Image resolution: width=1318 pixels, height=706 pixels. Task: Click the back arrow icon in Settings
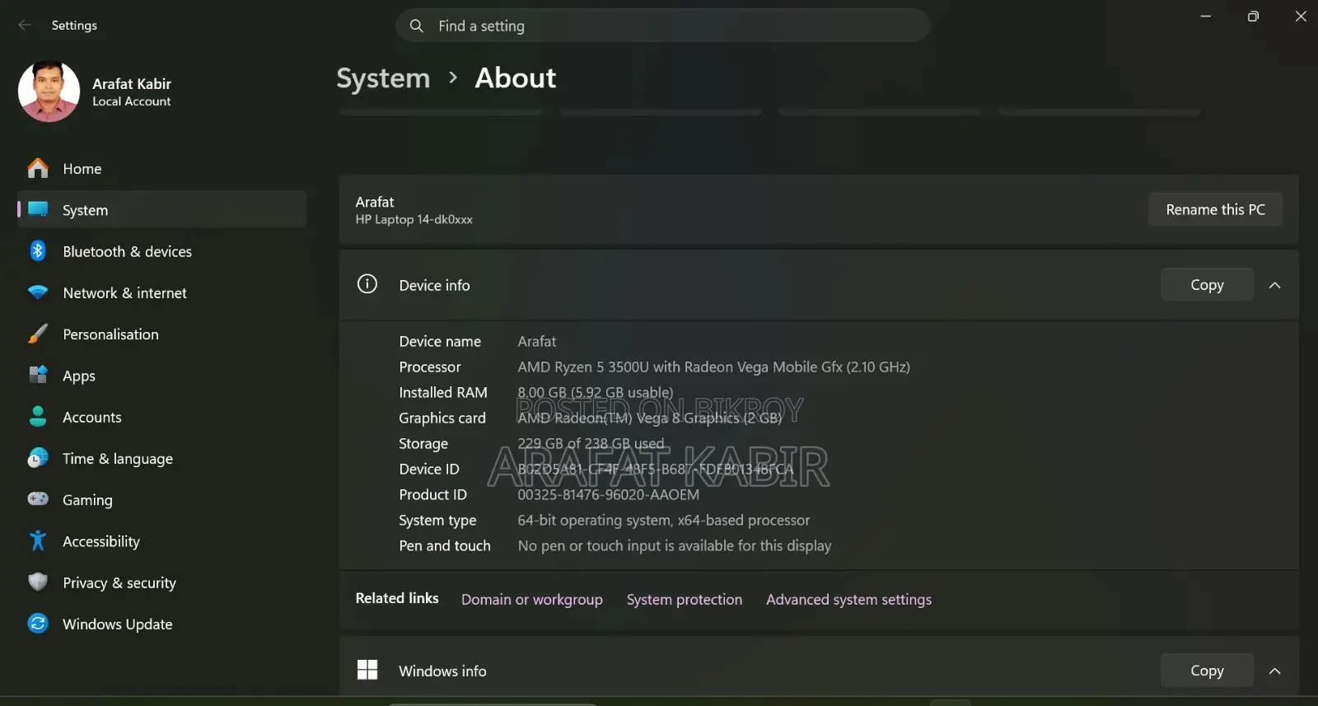coord(25,26)
